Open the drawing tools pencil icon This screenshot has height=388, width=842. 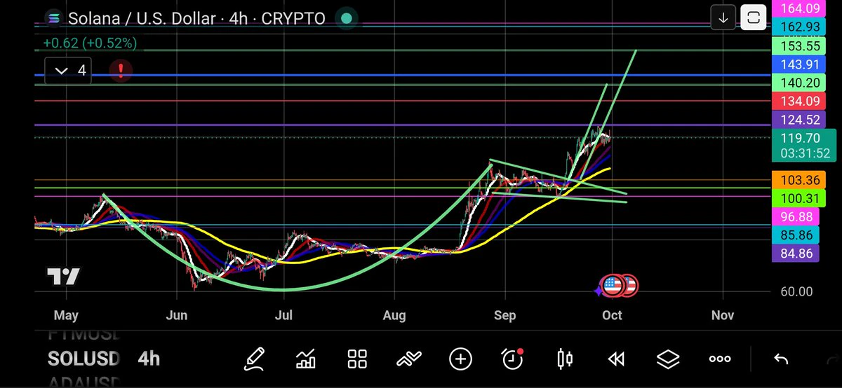pyautogui.click(x=254, y=359)
